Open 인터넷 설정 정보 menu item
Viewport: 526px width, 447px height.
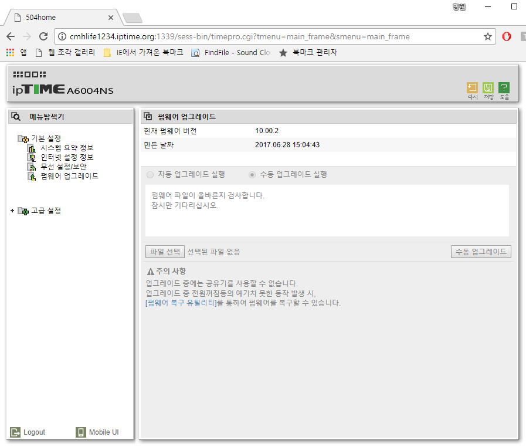click(67, 157)
